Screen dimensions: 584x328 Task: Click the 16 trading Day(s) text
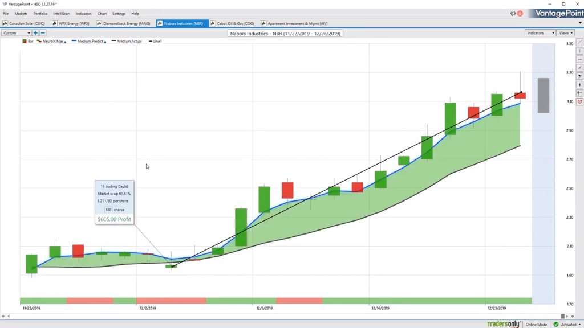(x=114, y=186)
